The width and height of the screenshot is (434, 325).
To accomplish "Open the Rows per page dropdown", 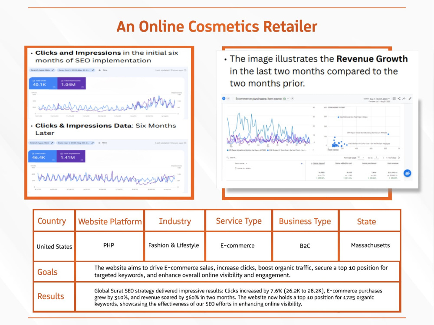I will pyautogui.click(x=361, y=158).
